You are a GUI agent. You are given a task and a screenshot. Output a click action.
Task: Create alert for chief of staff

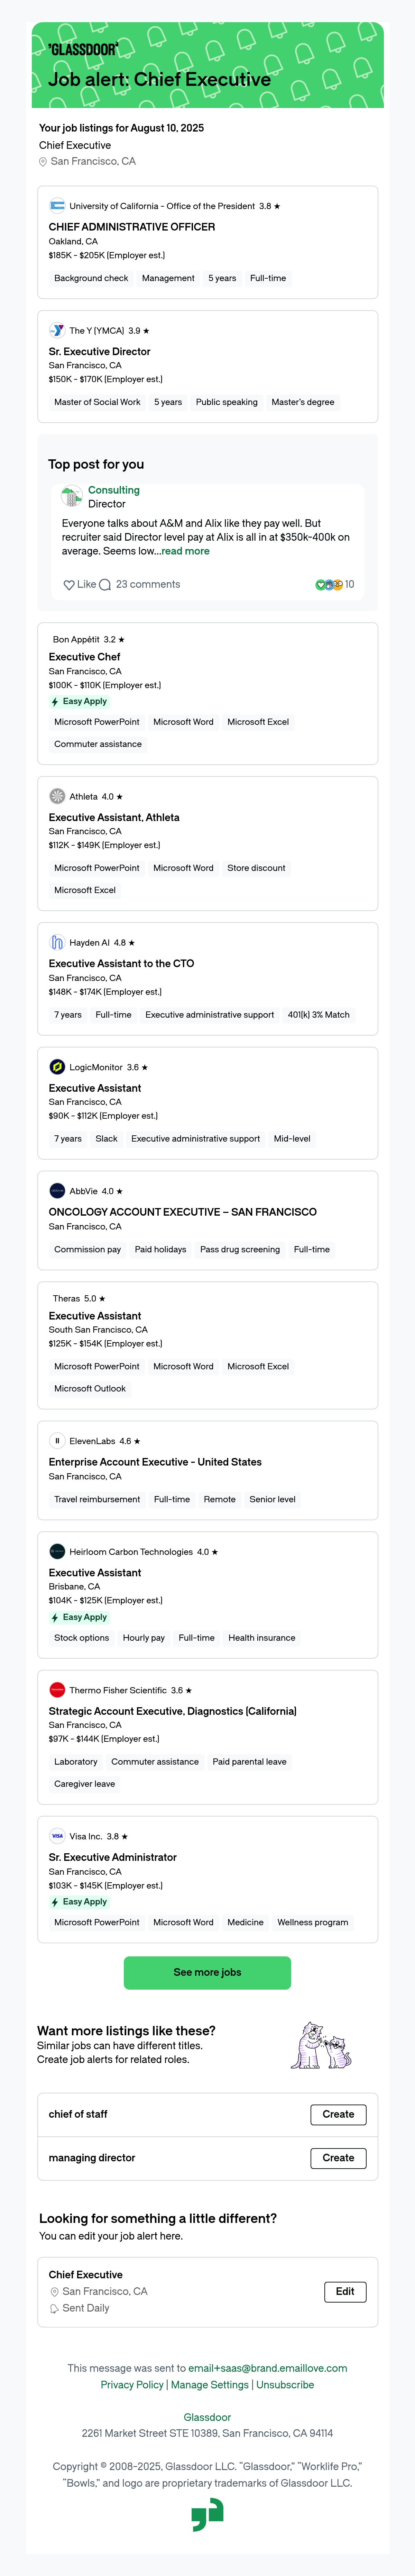click(338, 2114)
